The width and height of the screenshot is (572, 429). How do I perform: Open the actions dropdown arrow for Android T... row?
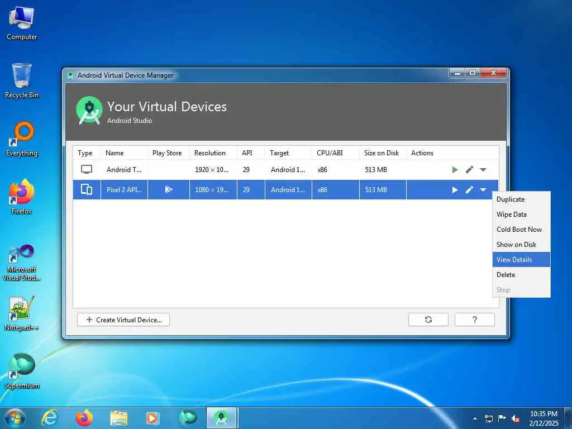[x=483, y=170]
